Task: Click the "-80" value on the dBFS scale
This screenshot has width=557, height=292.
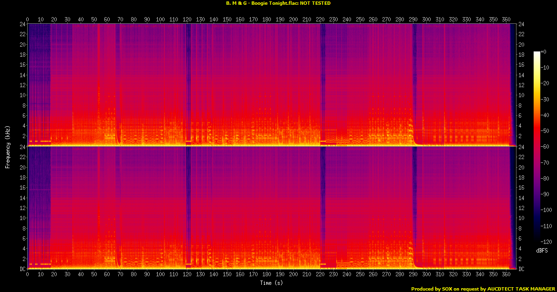Action: click(x=545, y=179)
